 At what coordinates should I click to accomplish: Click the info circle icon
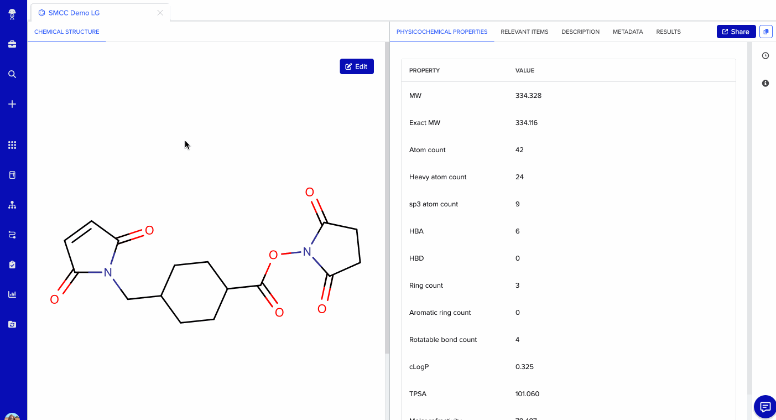pos(765,83)
